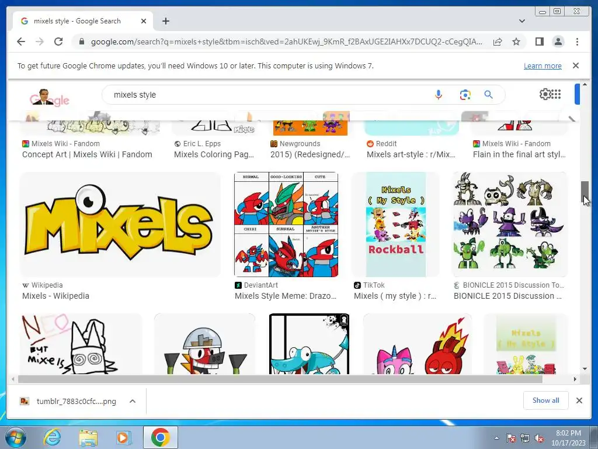Image resolution: width=598 pixels, height=449 pixels.
Task: Open a new tab with the plus button
Action: [x=165, y=21]
